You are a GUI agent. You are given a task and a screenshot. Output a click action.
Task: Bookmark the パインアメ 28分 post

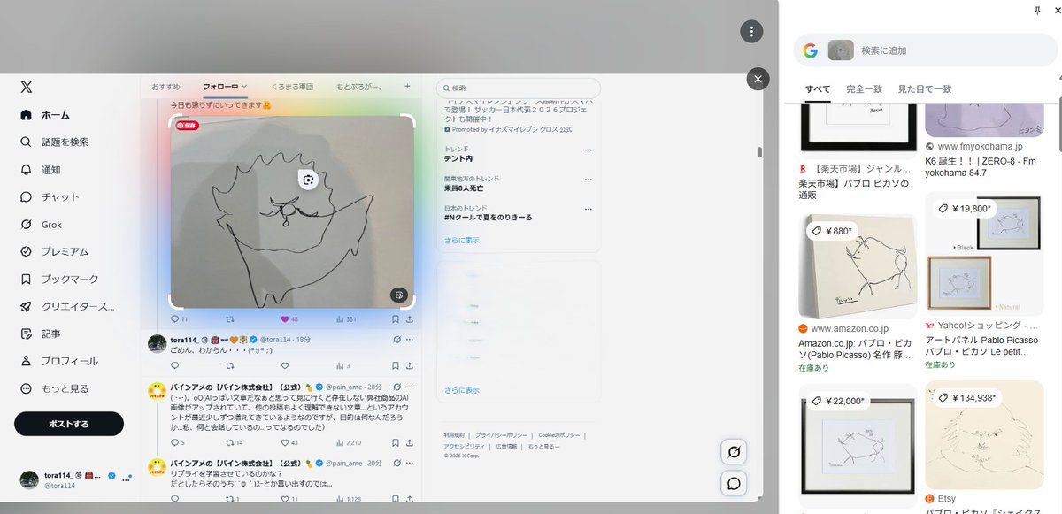tap(397, 442)
